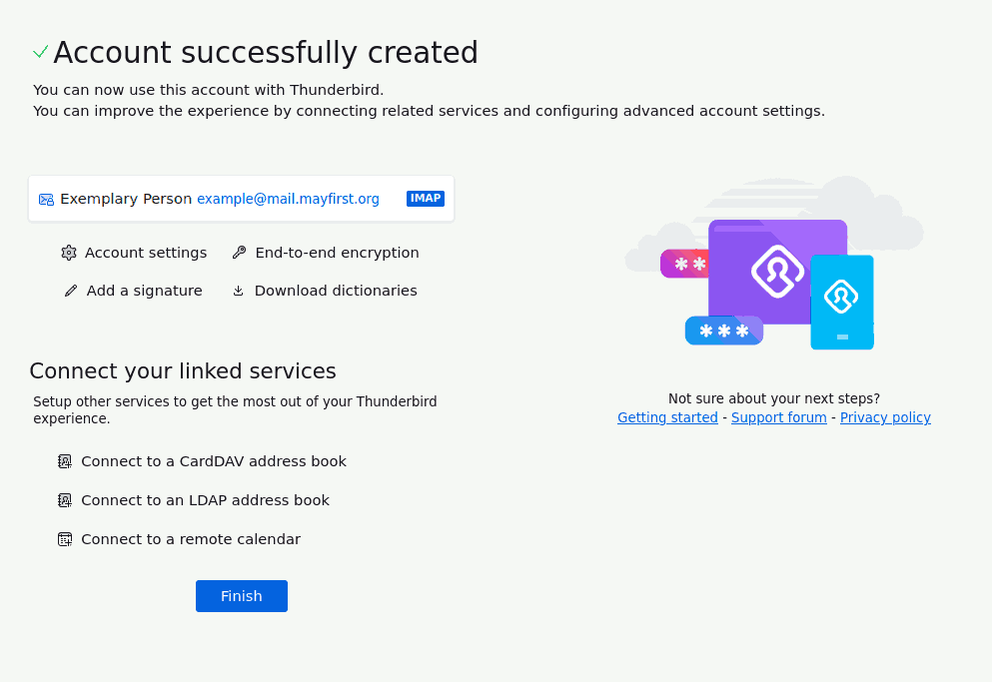
Task: Open the Privacy policy link
Action: (x=885, y=417)
